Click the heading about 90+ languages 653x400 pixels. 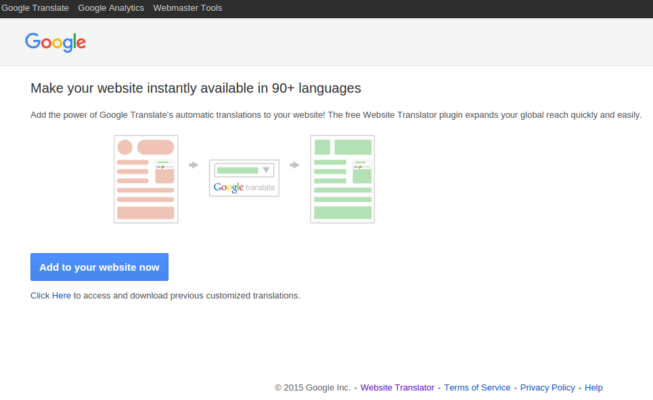click(x=196, y=89)
